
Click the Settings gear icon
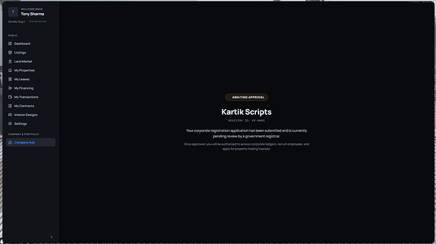(x=10, y=124)
